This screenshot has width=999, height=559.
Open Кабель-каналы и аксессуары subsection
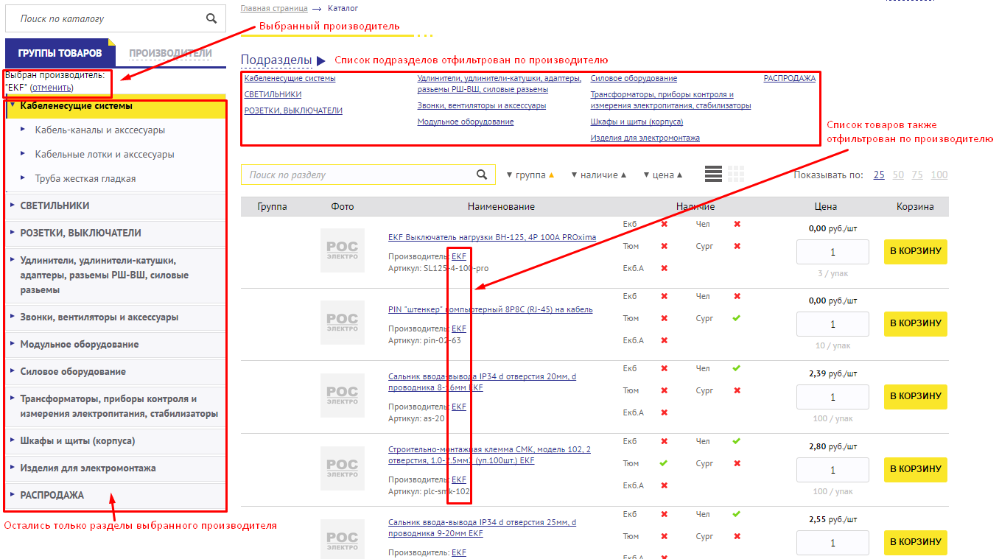pos(100,130)
